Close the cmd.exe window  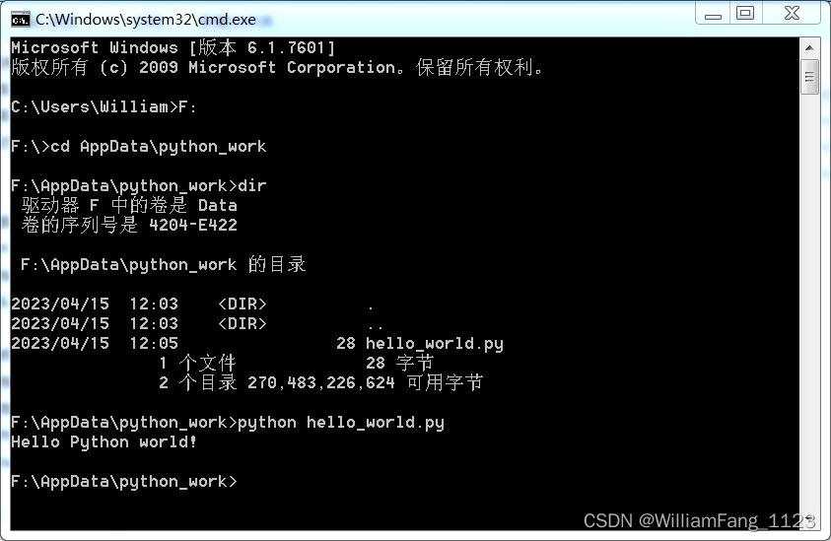click(x=792, y=13)
